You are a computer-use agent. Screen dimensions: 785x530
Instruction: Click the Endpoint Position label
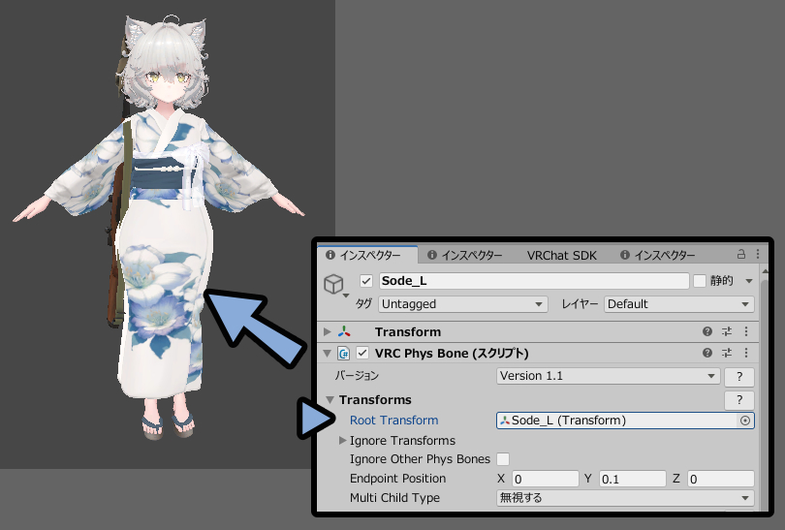(x=397, y=479)
